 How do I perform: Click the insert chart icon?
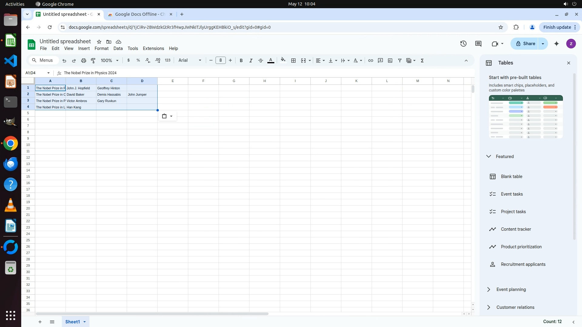click(x=390, y=61)
